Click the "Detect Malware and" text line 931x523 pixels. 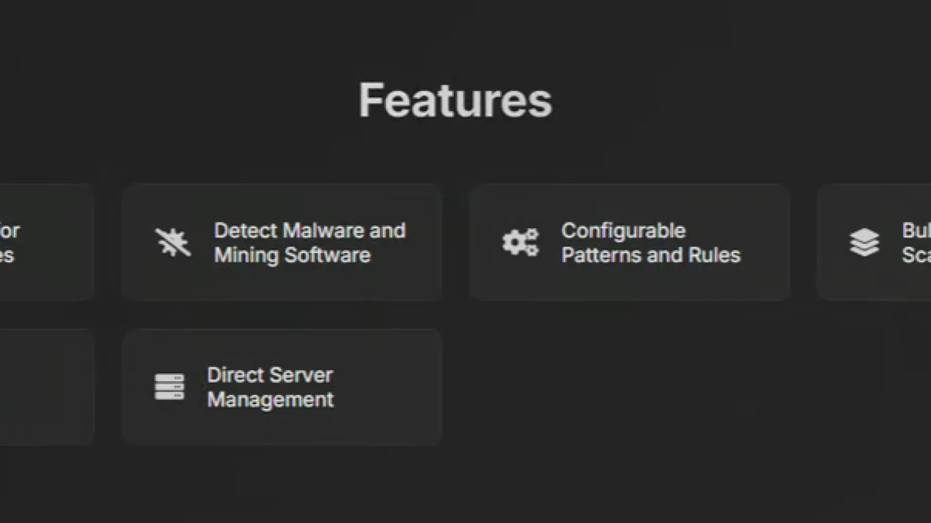pyautogui.click(x=310, y=231)
